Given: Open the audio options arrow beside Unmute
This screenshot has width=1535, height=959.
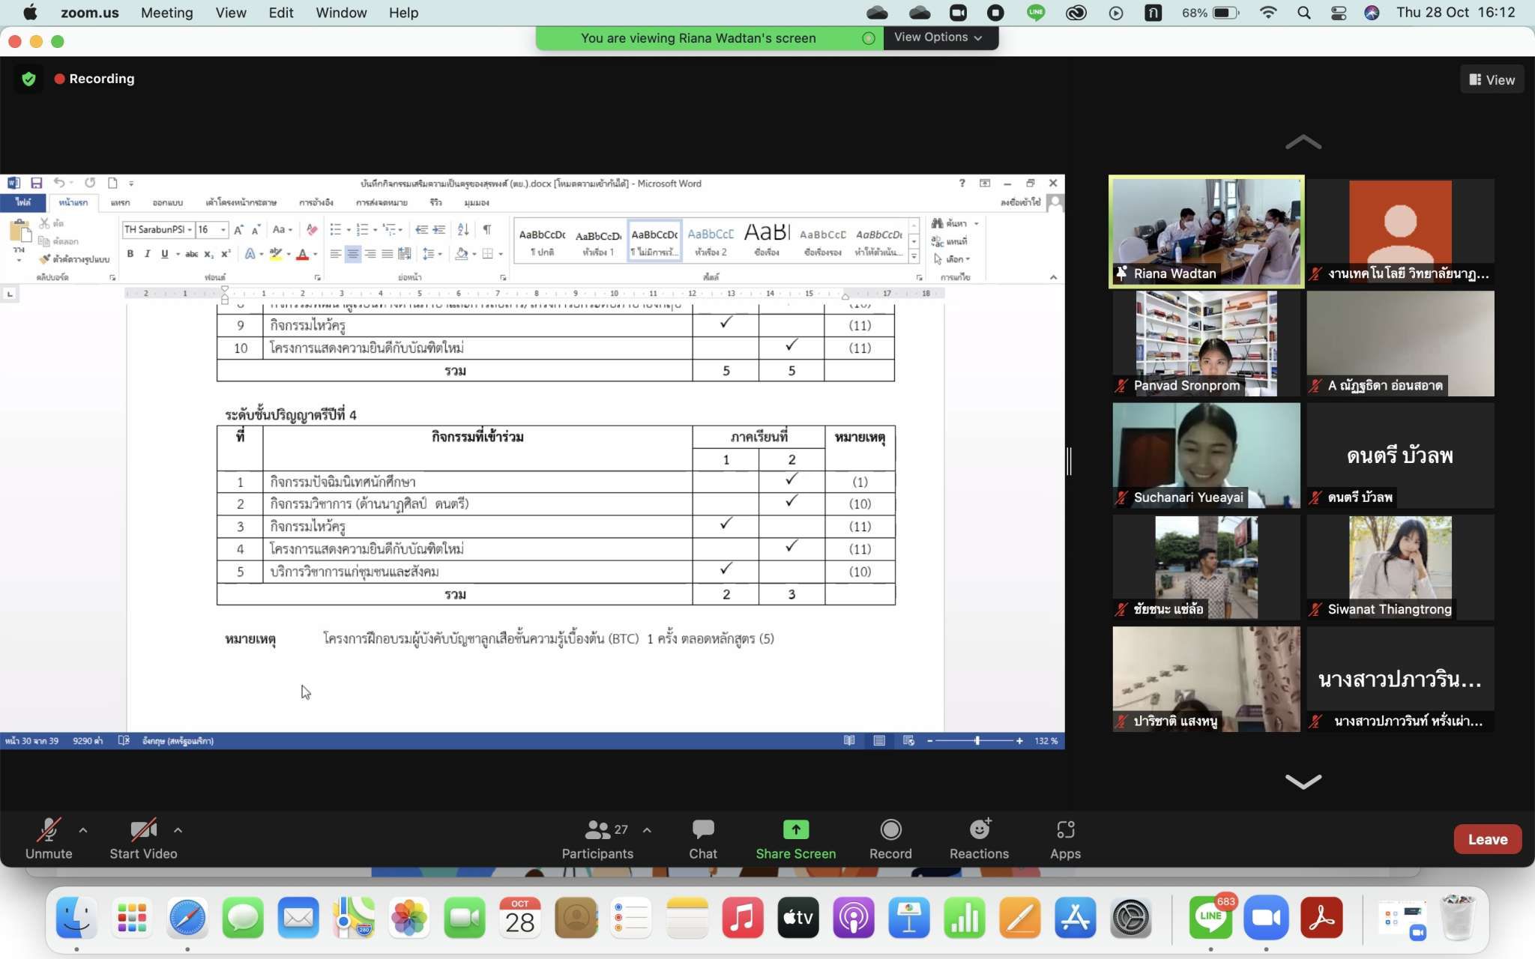Looking at the screenshot, I should pos(83,830).
